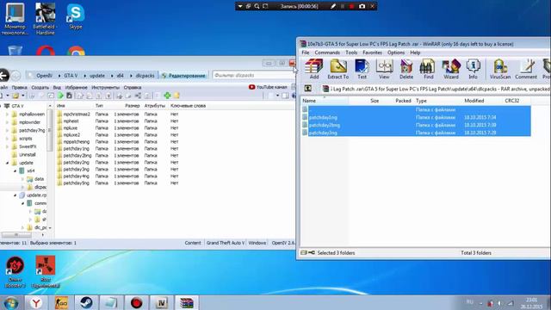The width and height of the screenshot is (551, 310).
Task: Open Yandex browser from the taskbar
Action: tap(36, 302)
